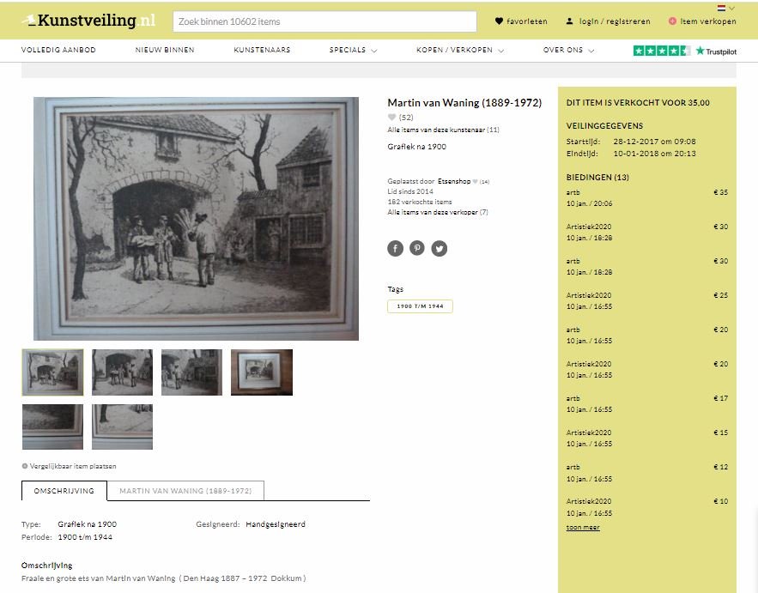Toggle the favorite heart beside (52)

click(x=392, y=117)
